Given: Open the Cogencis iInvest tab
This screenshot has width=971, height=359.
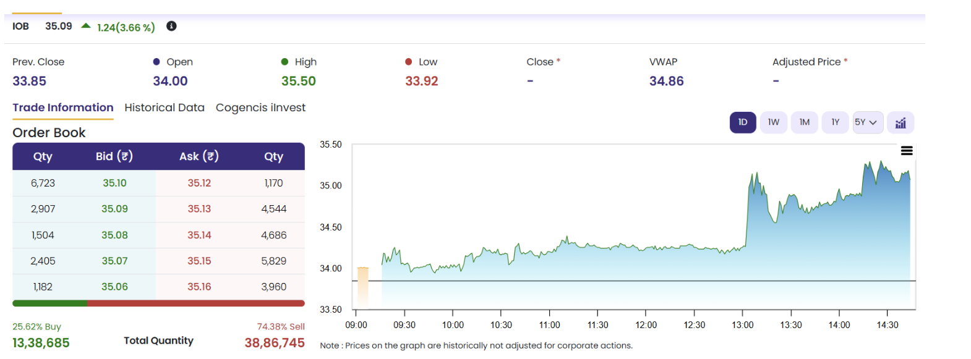Looking at the screenshot, I should point(260,108).
